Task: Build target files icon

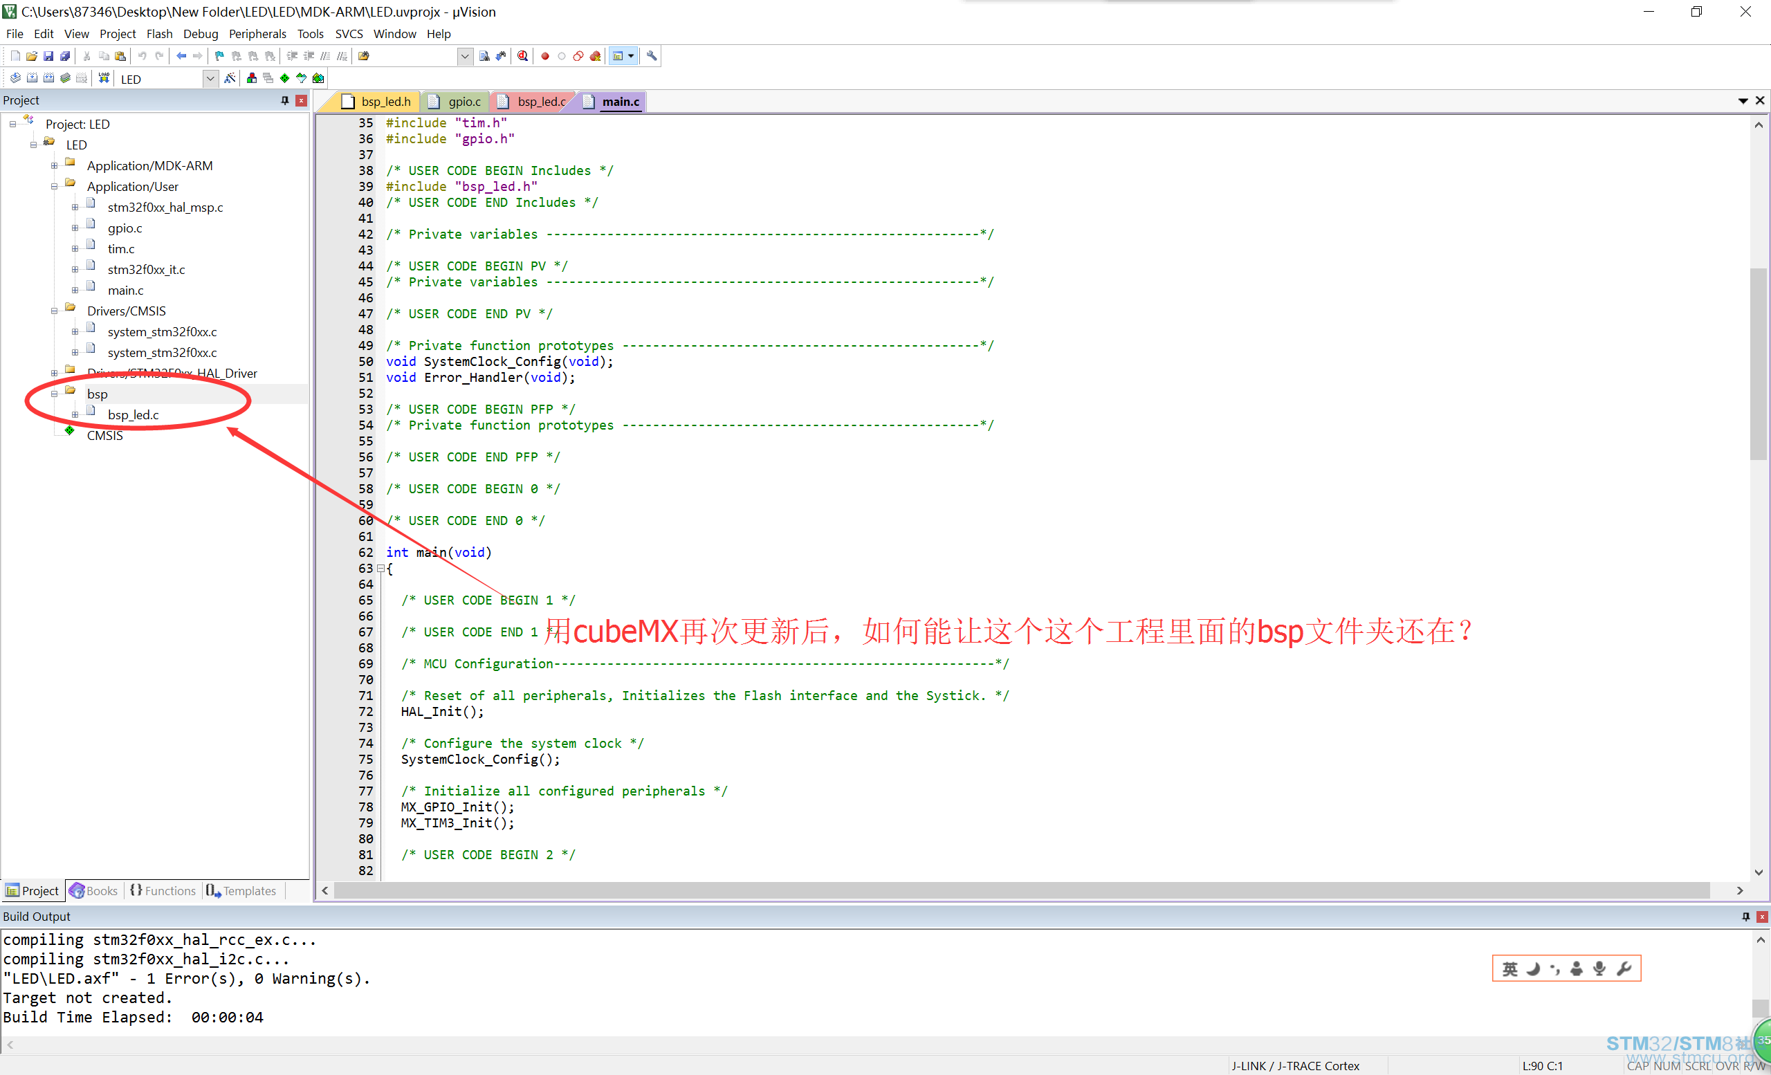Action: (x=32, y=78)
